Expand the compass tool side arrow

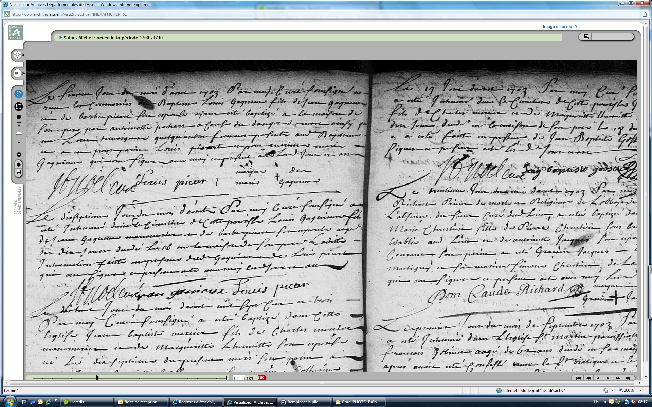pos(24,55)
